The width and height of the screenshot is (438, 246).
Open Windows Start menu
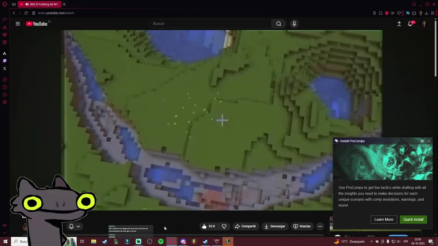pos(5,242)
